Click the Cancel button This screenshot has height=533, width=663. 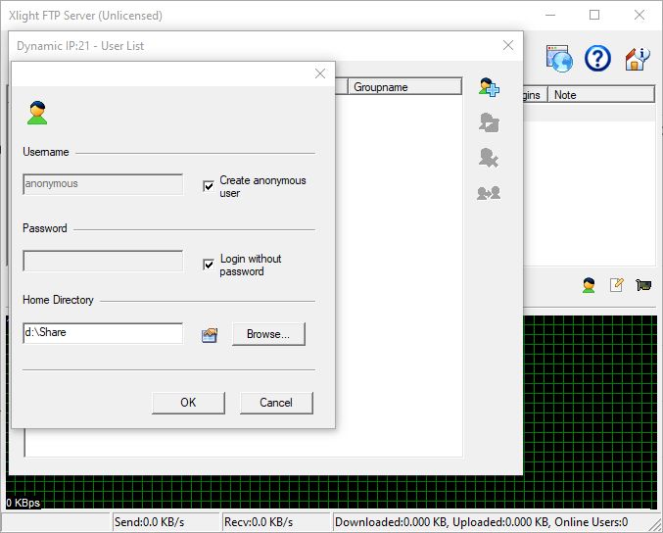[276, 403]
